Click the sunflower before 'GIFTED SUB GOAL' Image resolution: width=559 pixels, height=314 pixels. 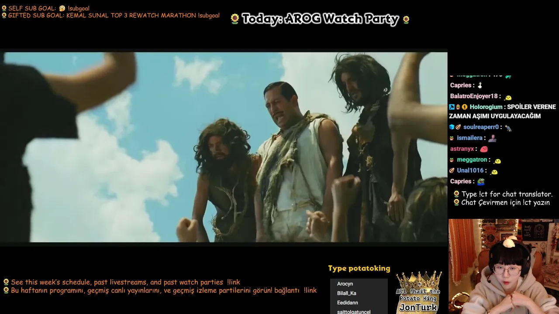(x=4, y=15)
